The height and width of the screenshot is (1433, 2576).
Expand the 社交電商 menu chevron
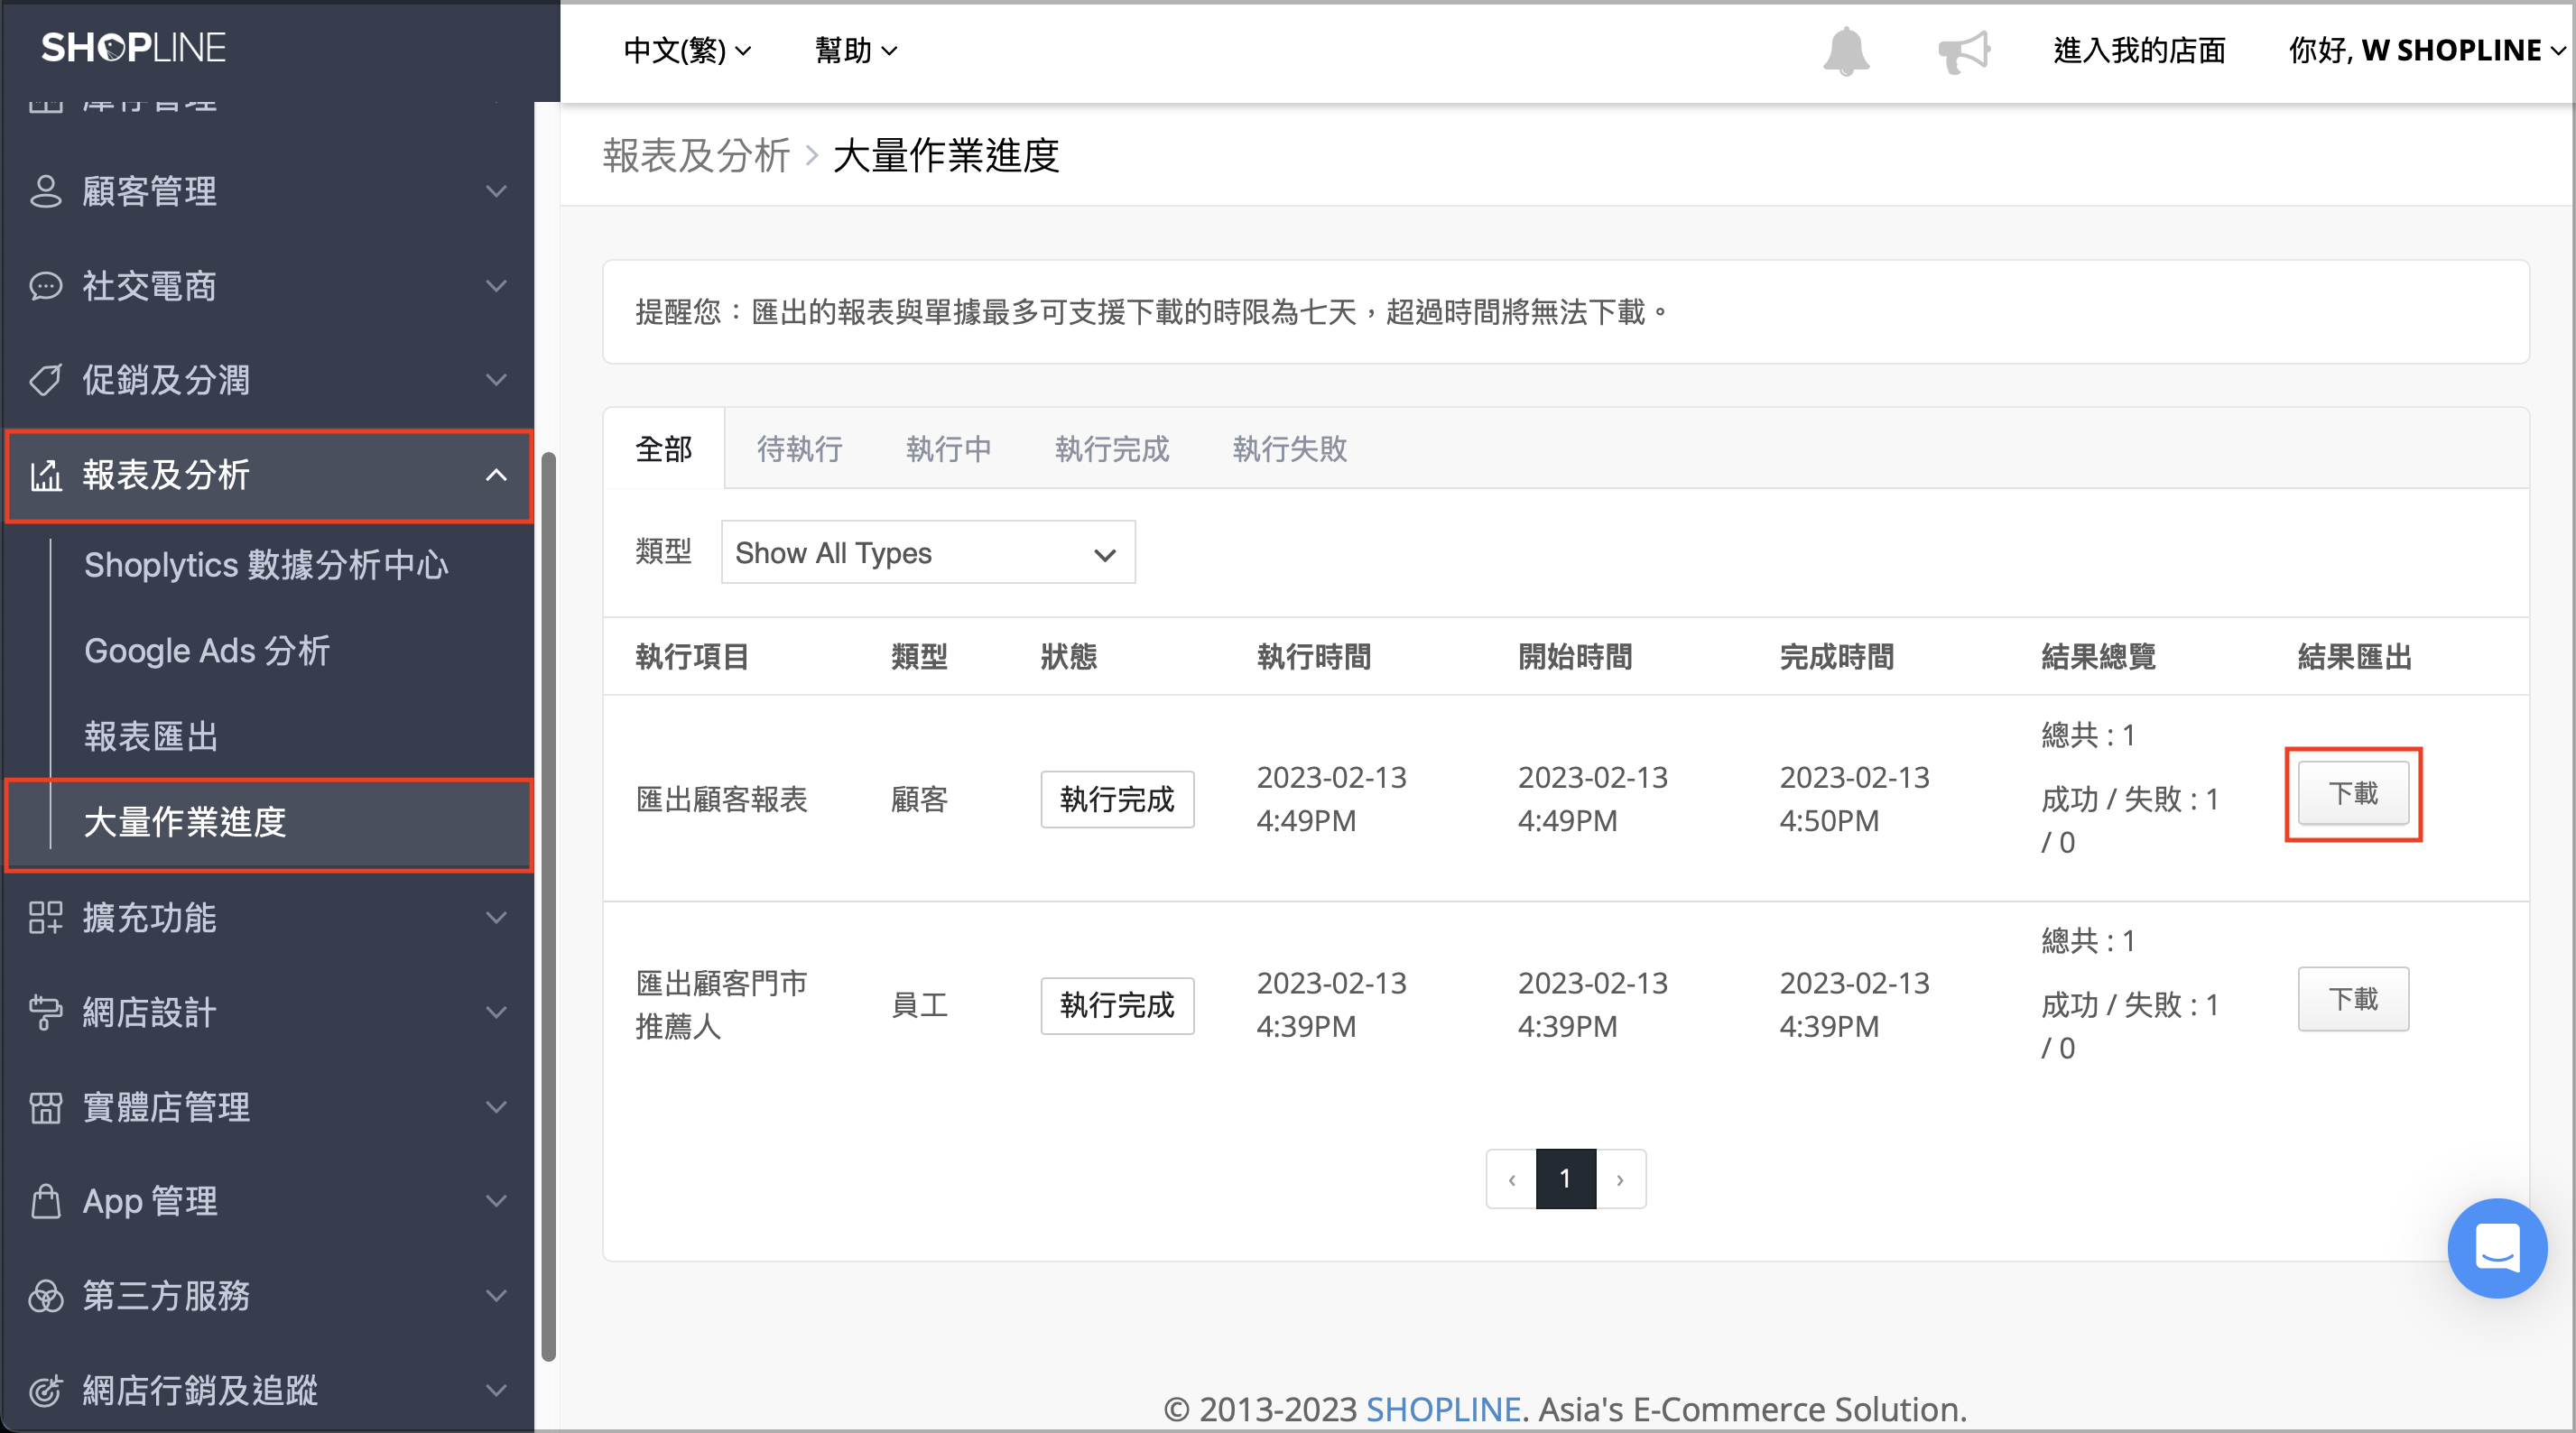pos(496,286)
